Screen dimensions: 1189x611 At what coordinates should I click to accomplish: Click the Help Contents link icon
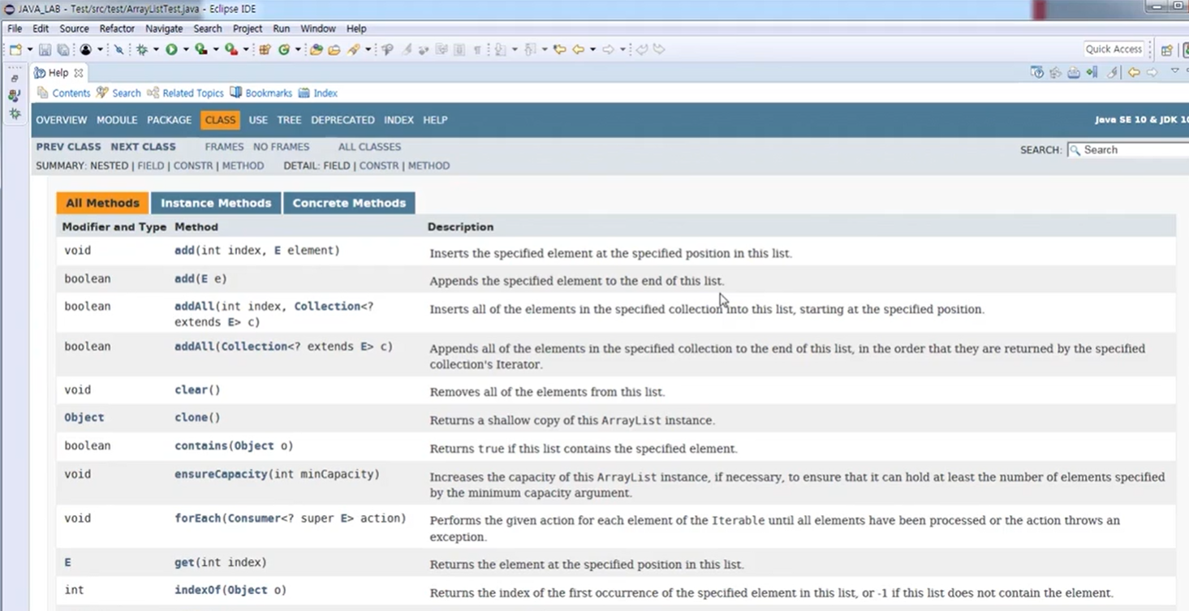(x=43, y=93)
